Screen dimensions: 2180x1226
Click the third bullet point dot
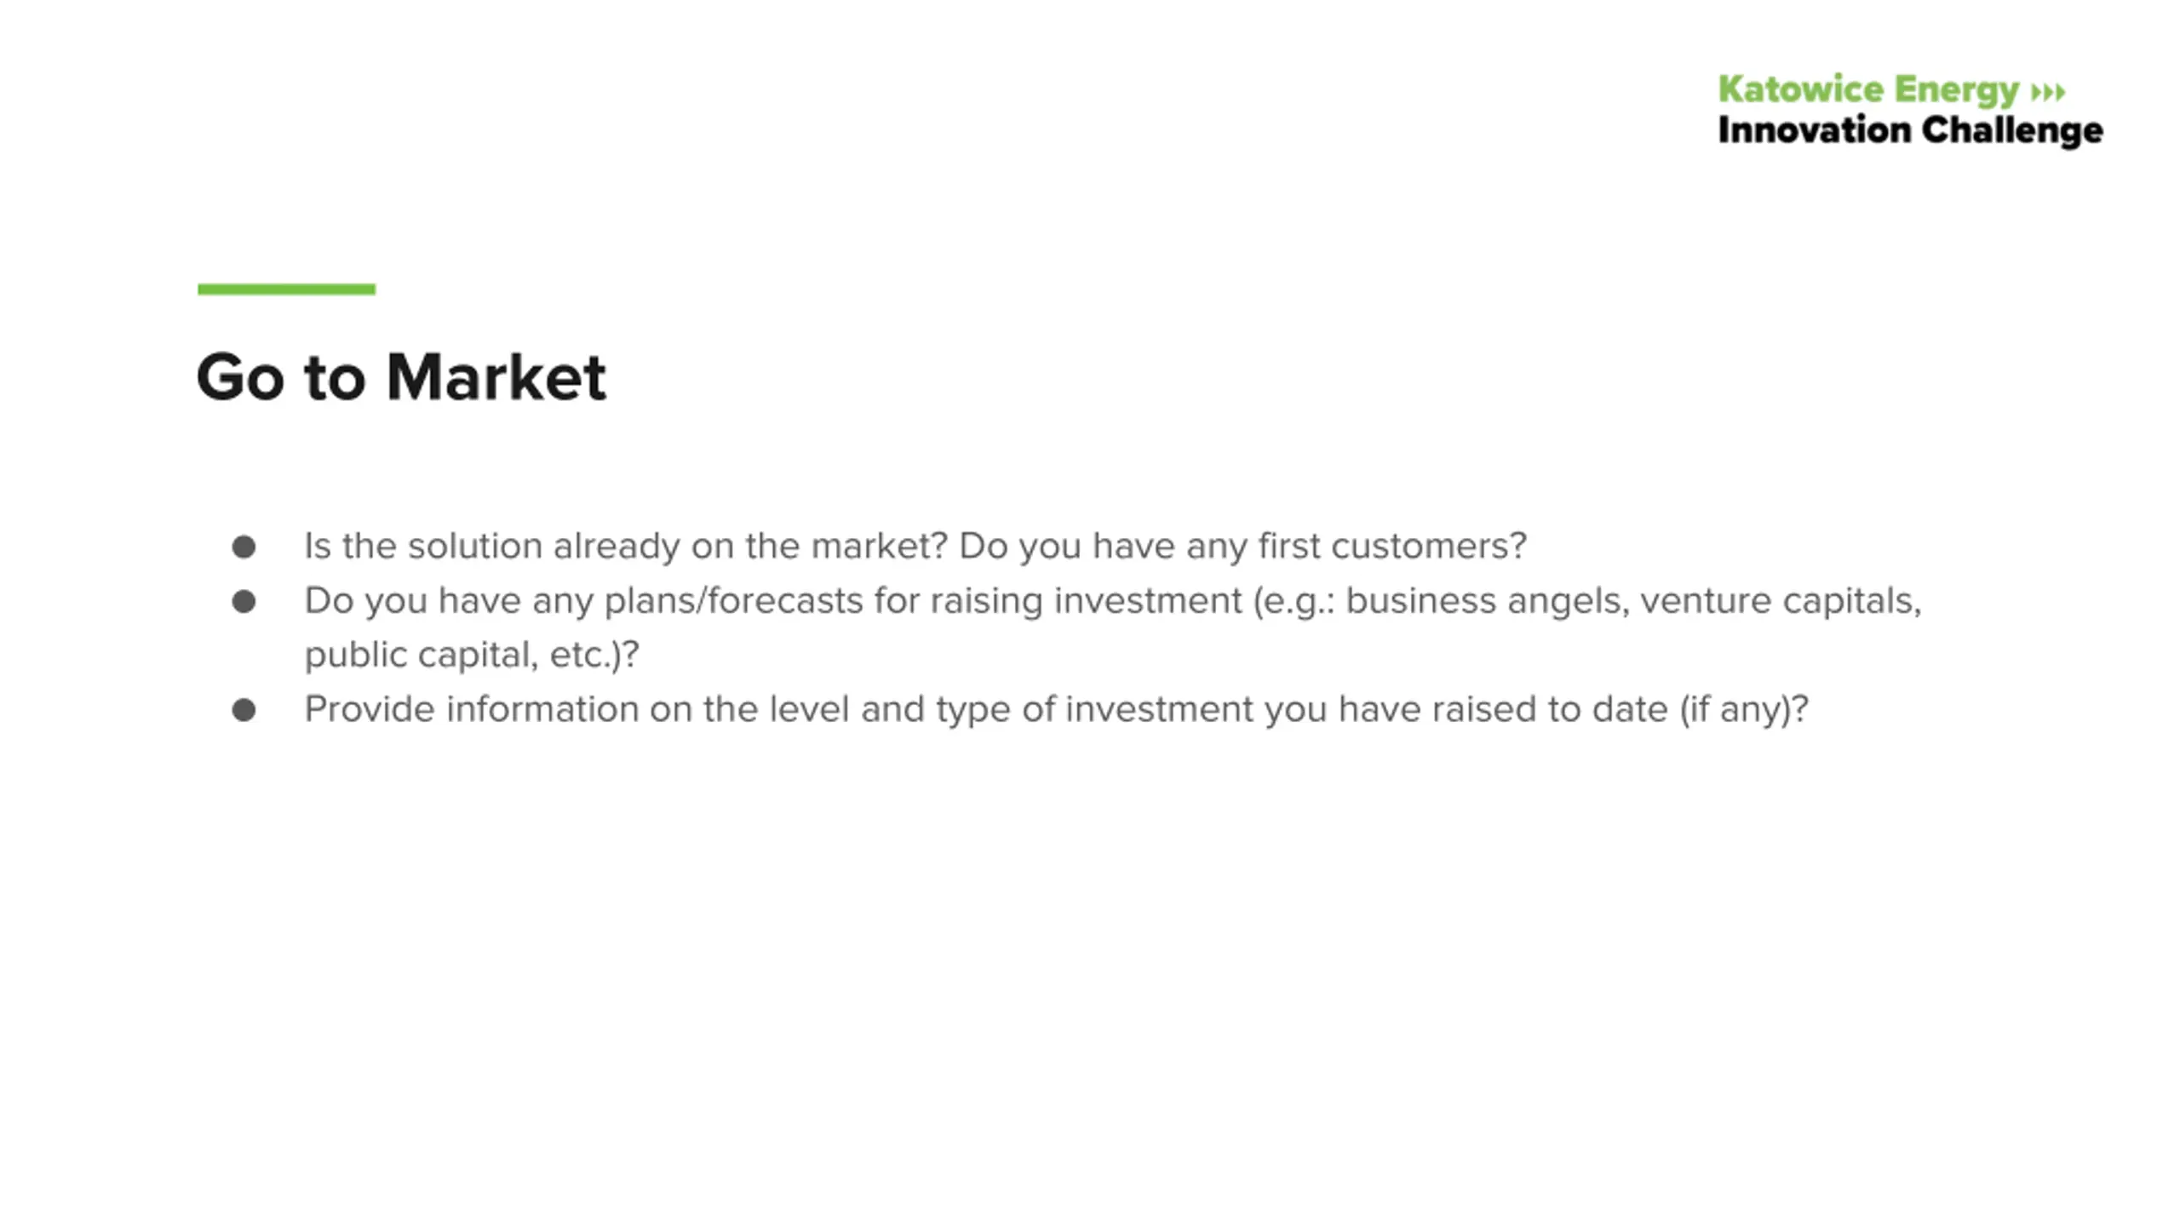point(244,710)
